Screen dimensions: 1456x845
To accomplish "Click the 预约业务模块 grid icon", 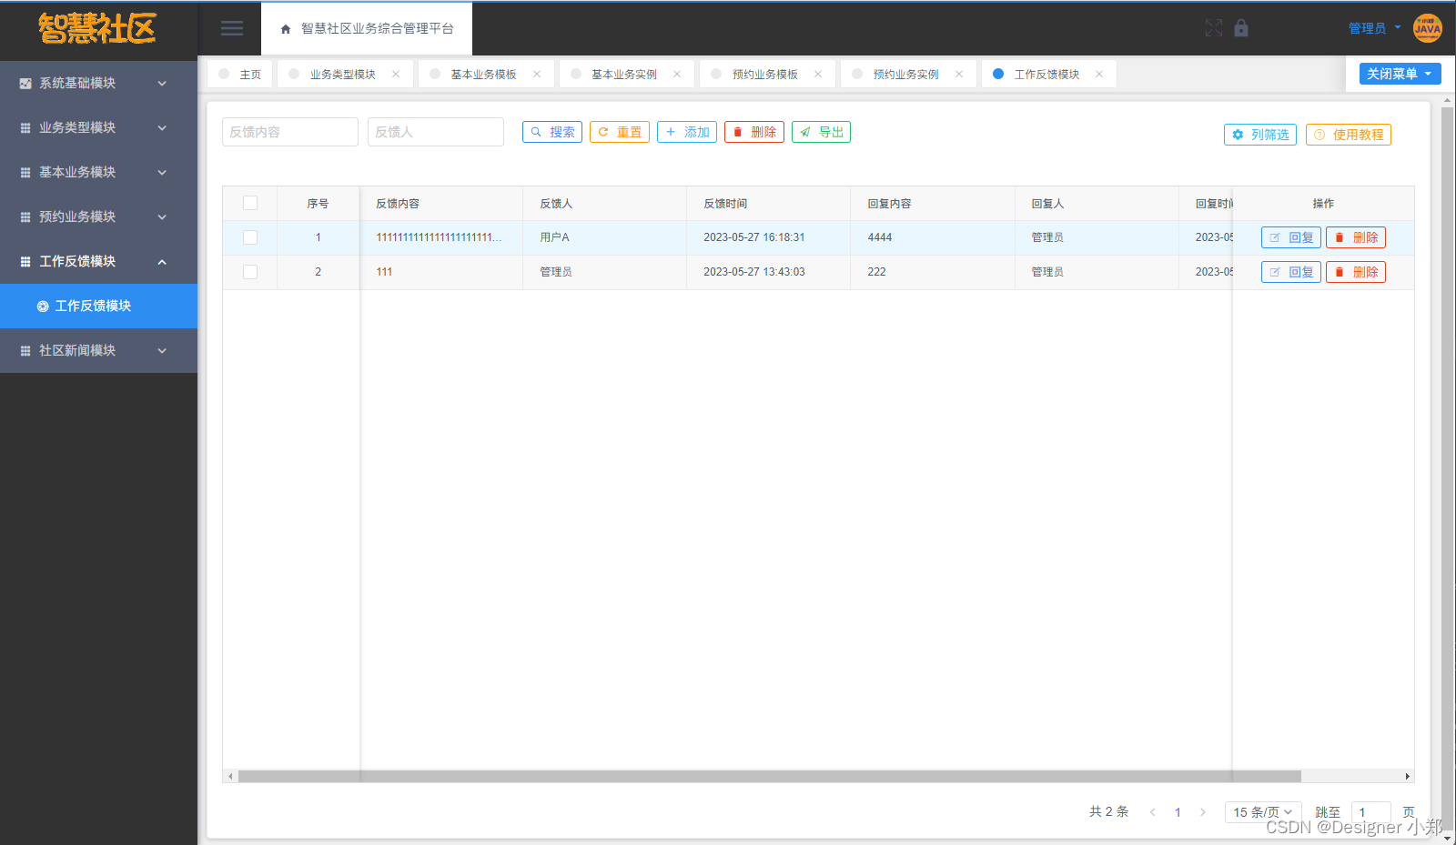I will (x=25, y=217).
